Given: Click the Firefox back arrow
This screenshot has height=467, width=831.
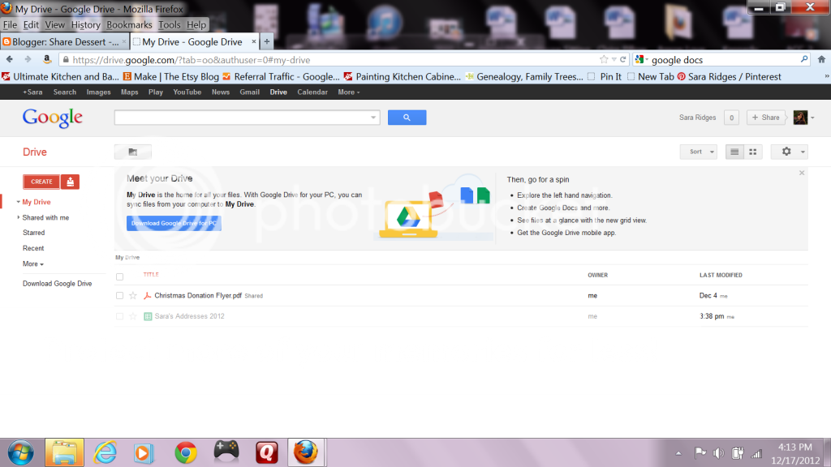Looking at the screenshot, I should (x=10, y=59).
